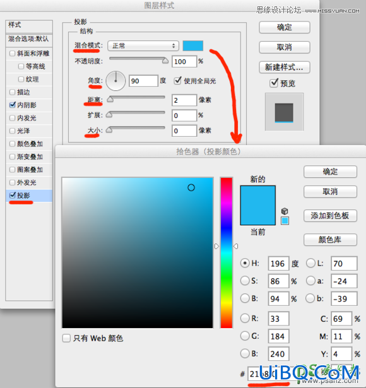Screen dimensions: 366x388
Task: Select the L lightness radio button
Action: click(310, 263)
